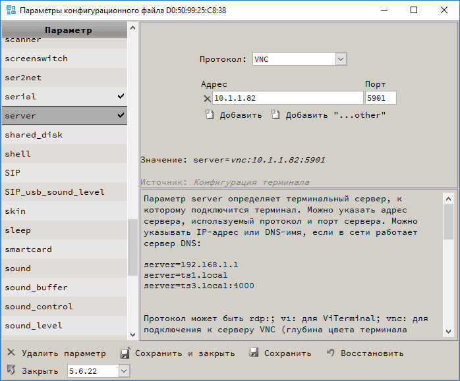Click the Добавить link to add address

(x=241, y=115)
